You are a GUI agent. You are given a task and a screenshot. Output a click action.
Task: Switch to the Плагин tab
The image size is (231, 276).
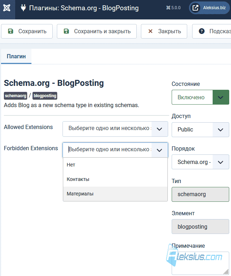(x=16, y=56)
